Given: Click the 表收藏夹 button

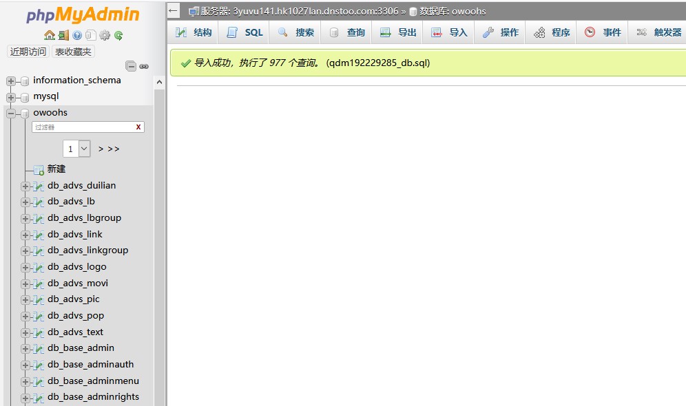Looking at the screenshot, I should [74, 52].
